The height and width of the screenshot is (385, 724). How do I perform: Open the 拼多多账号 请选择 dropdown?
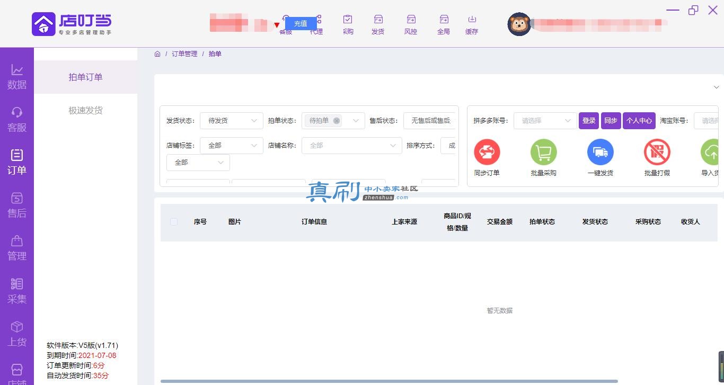pyautogui.click(x=545, y=121)
